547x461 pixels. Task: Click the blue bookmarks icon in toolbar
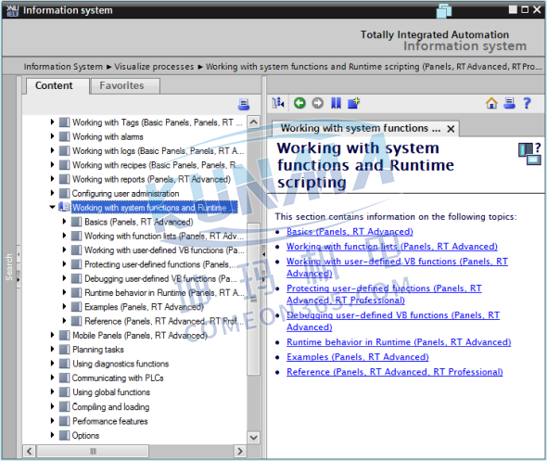tap(336, 103)
